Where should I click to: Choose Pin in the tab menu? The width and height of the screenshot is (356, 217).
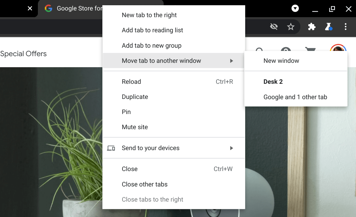coord(174,112)
